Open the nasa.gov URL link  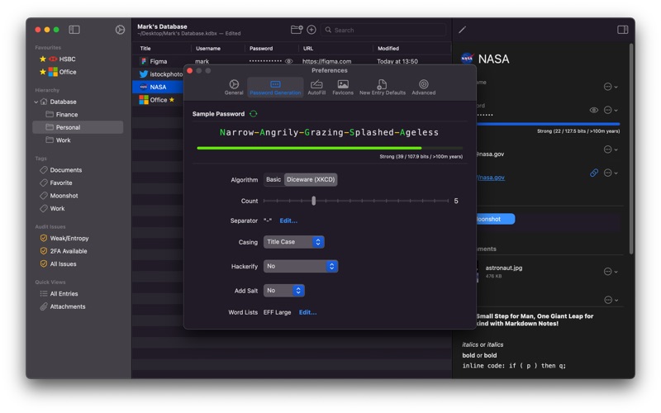tap(491, 178)
